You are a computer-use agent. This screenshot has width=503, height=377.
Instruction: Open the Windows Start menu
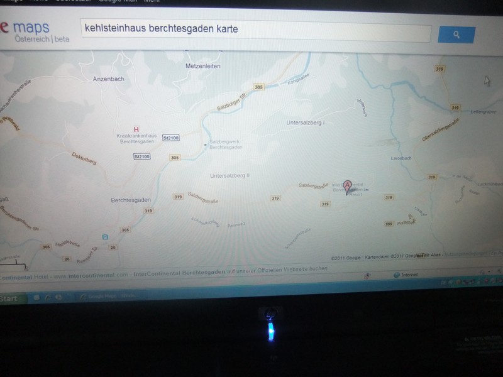click(9, 298)
